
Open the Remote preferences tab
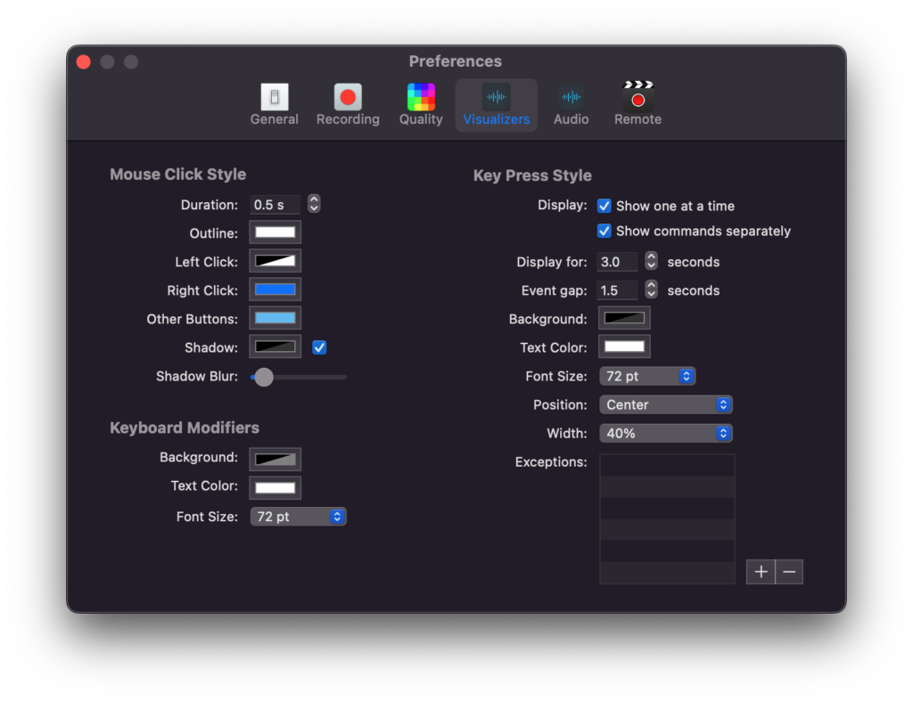point(637,105)
